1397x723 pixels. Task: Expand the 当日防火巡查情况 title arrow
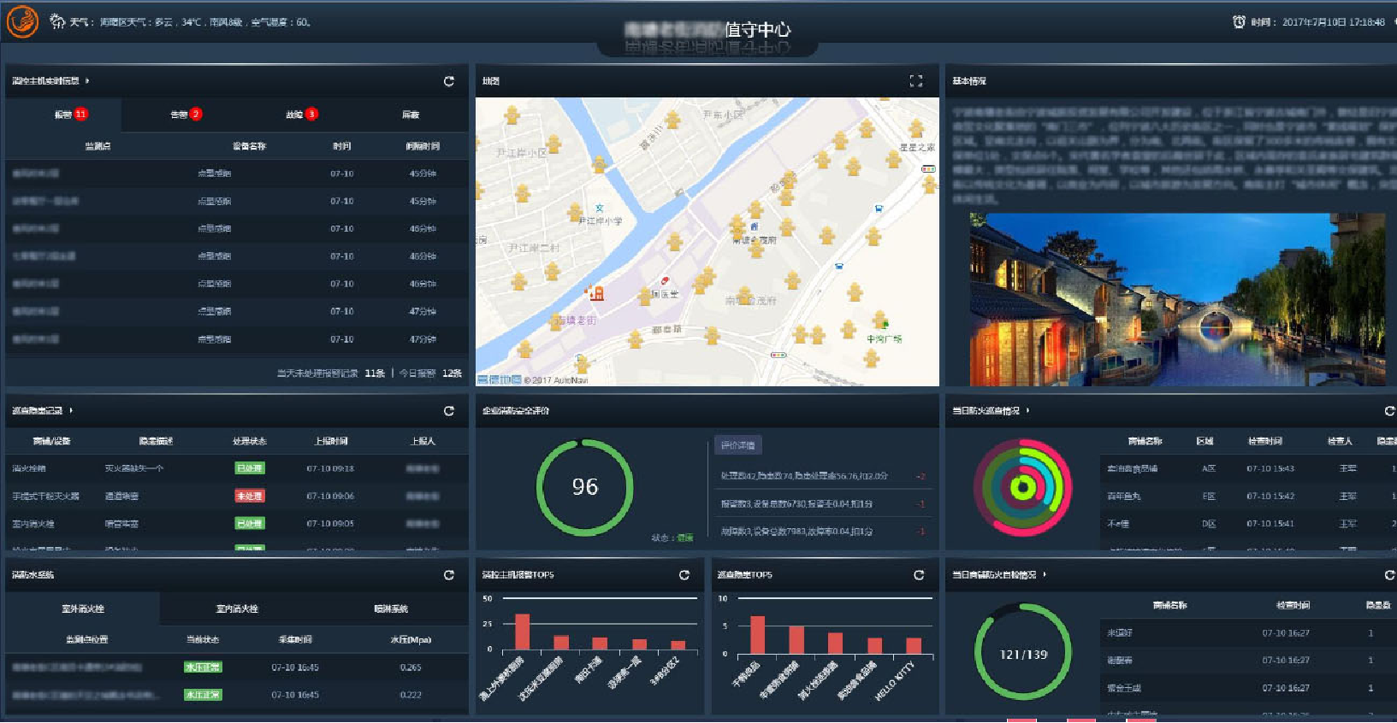1027,411
